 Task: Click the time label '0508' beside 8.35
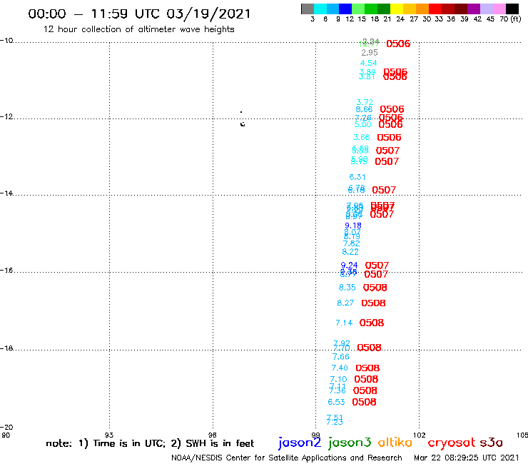375,288
